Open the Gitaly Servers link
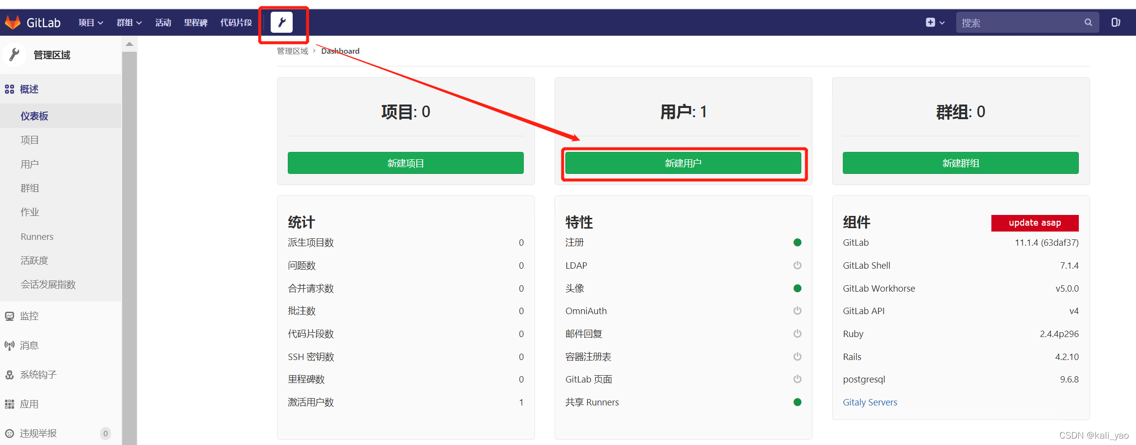The image size is (1136, 445). tap(870, 402)
